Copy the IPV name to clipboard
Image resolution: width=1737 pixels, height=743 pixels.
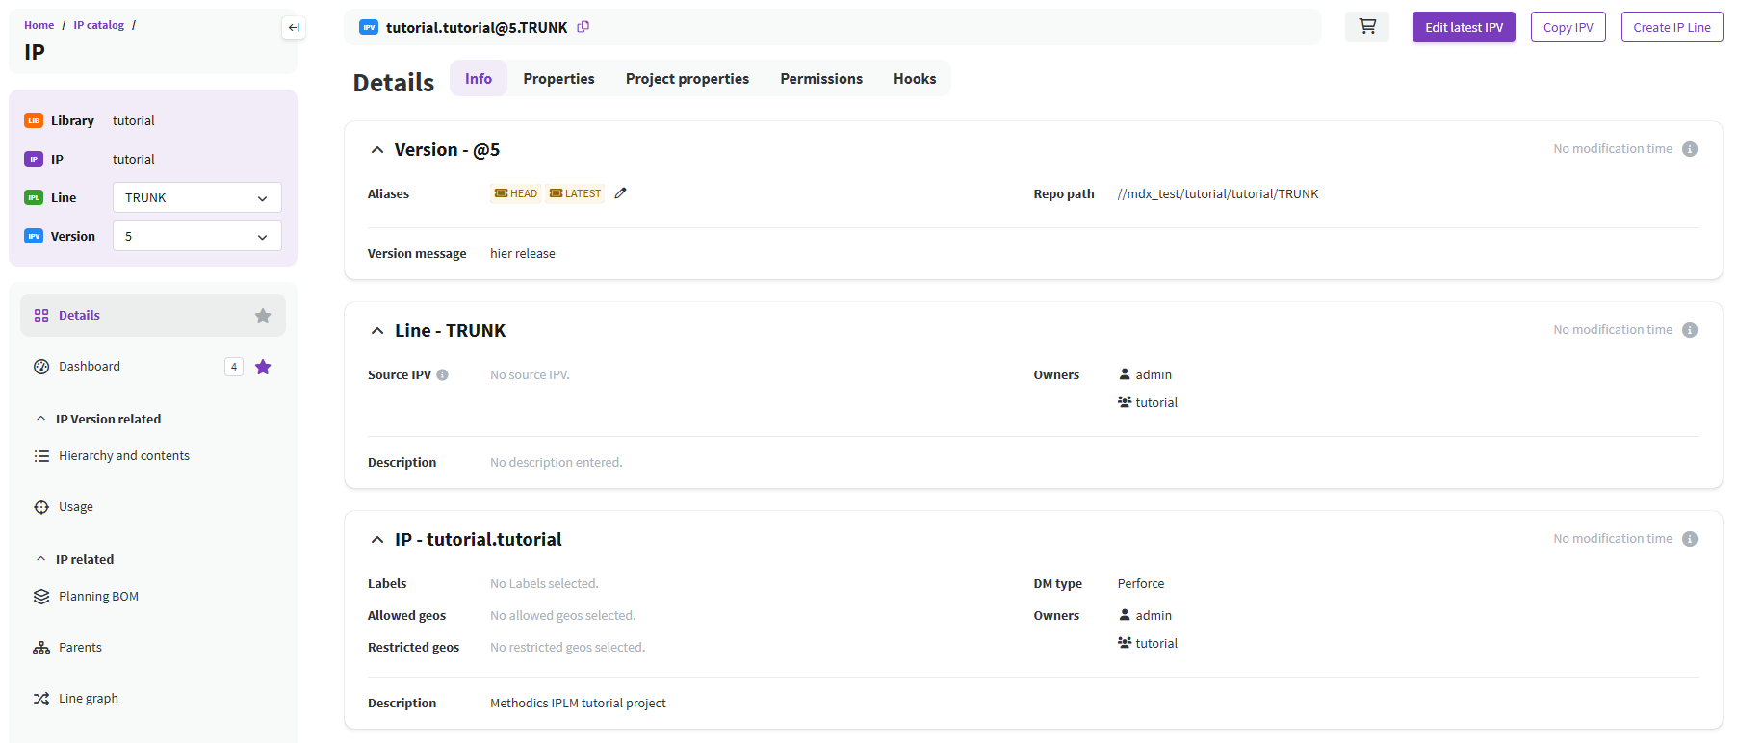pyautogui.click(x=583, y=27)
